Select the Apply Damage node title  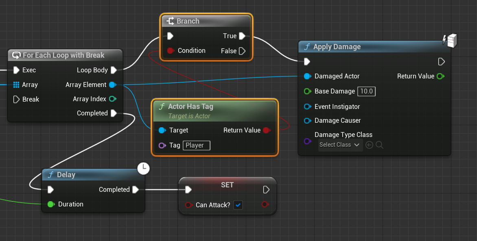pos(337,47)
